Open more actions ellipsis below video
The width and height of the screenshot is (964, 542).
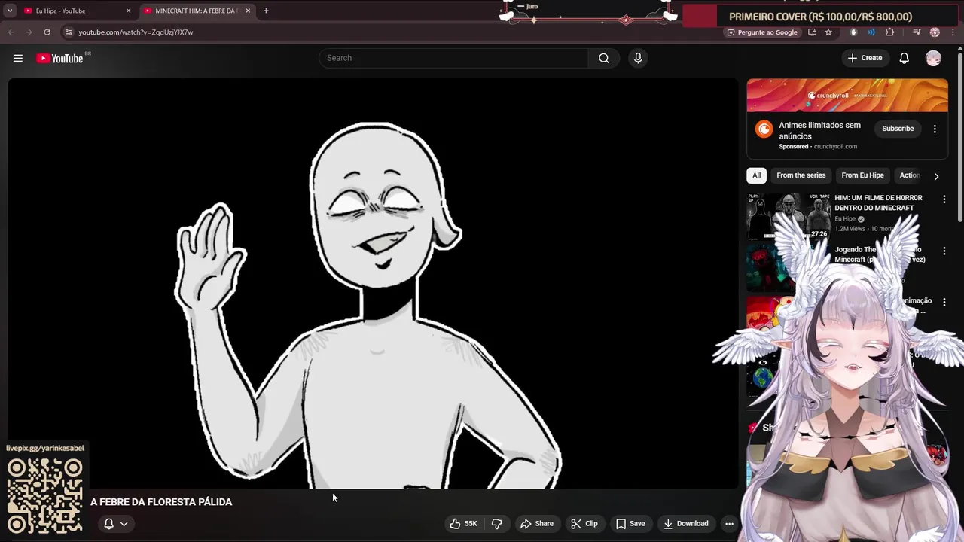tap(729, 524)
